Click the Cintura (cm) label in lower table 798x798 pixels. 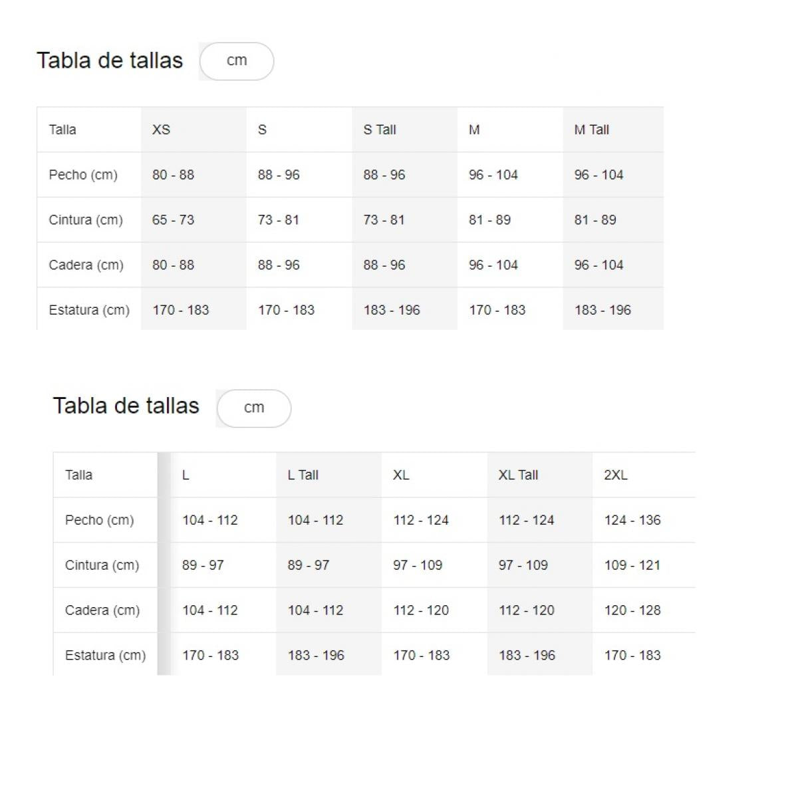coord(102,565)
